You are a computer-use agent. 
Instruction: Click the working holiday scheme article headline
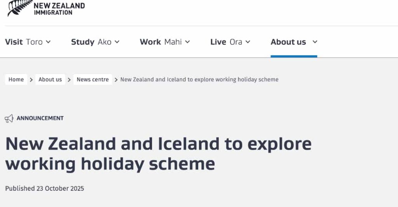(158, 154)
